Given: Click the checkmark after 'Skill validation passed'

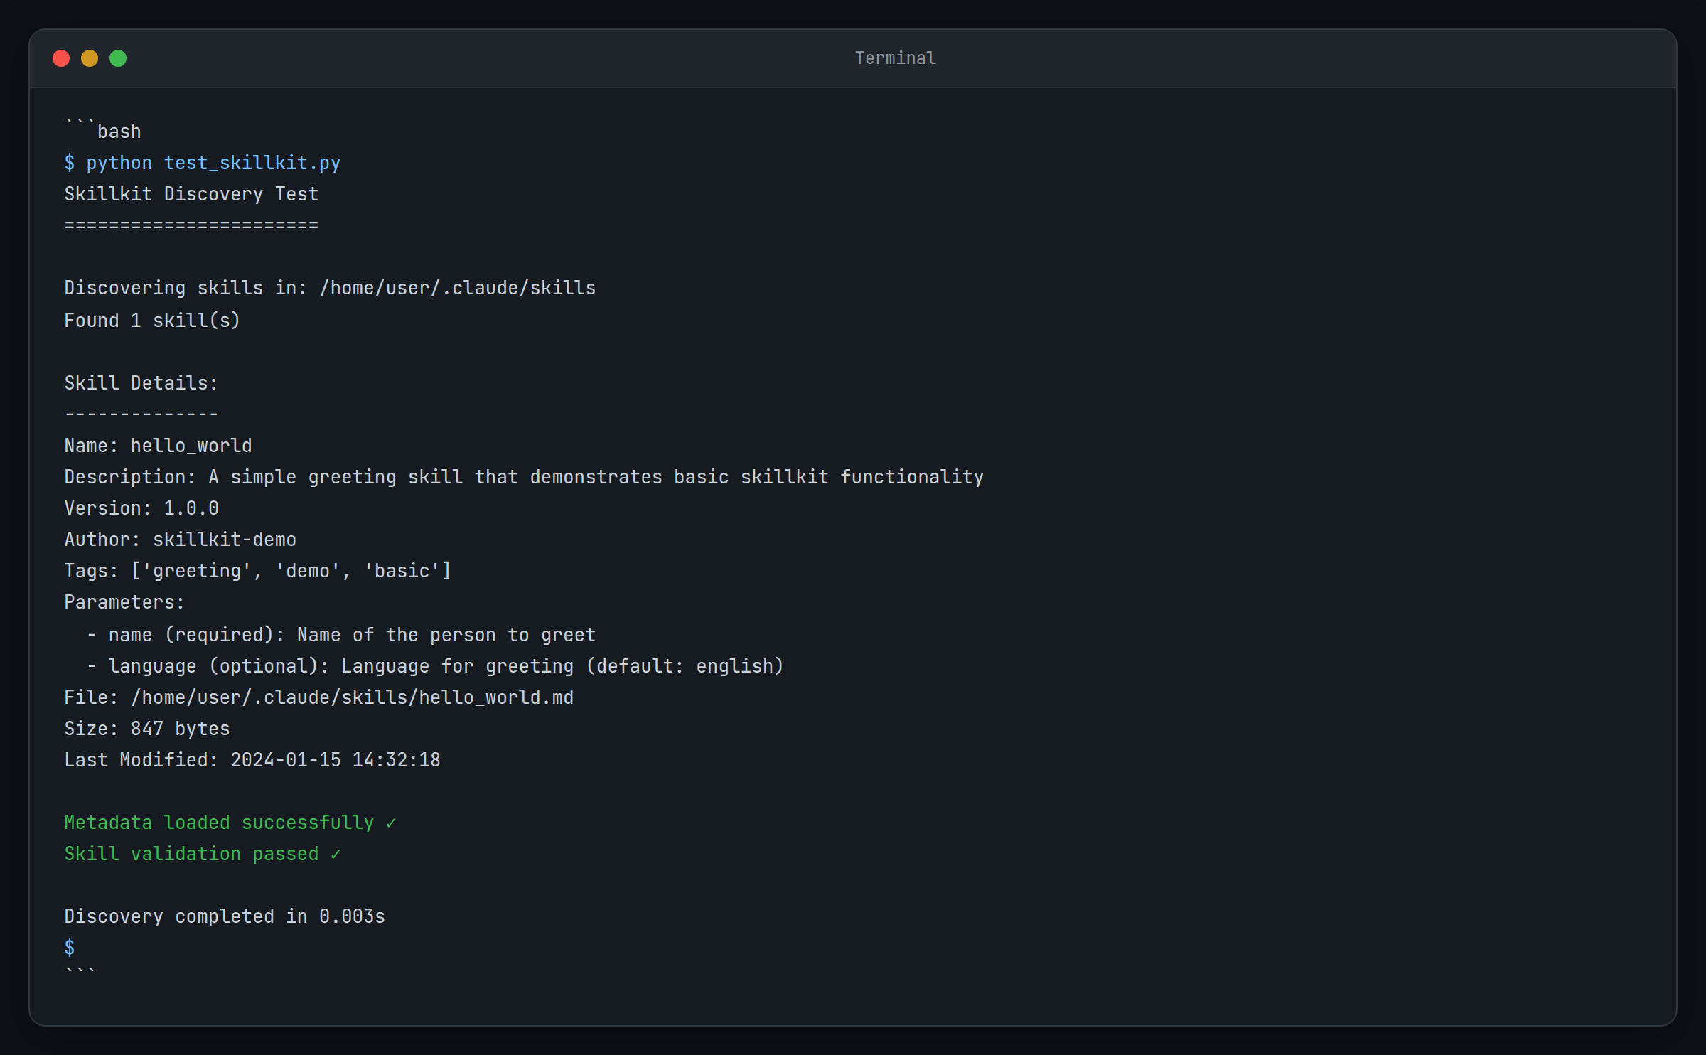Looking at the screenshot, I should [x=335, y=853].
